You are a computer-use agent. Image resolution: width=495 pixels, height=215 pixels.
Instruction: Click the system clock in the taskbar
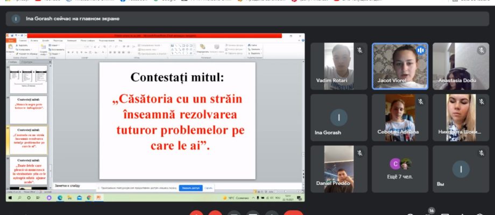(x=288, y=198)
